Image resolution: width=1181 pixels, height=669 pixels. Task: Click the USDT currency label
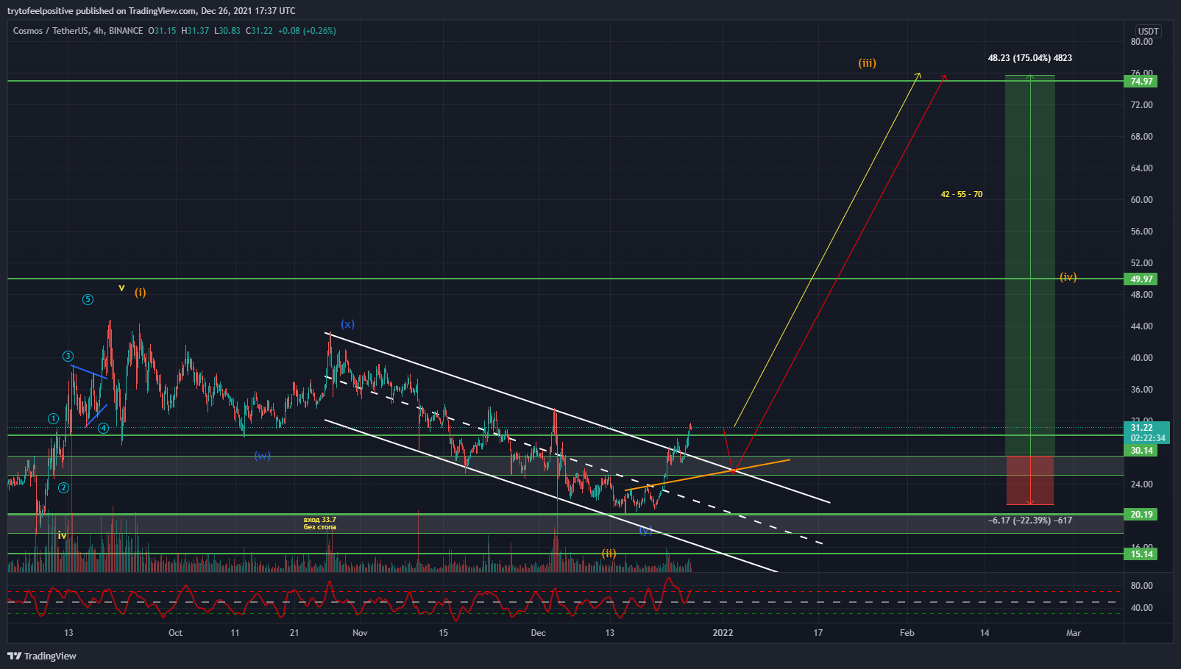1148,32
